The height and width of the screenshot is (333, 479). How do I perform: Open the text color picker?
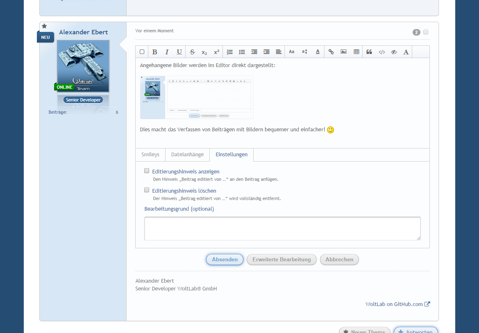click(318, 52)
